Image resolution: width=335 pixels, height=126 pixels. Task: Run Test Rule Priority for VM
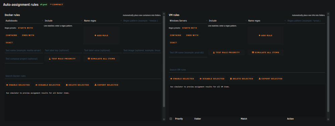[226, 52]
